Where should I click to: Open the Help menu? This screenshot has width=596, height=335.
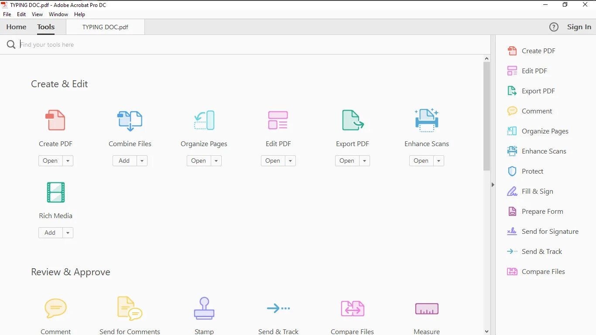coord(80,14)
